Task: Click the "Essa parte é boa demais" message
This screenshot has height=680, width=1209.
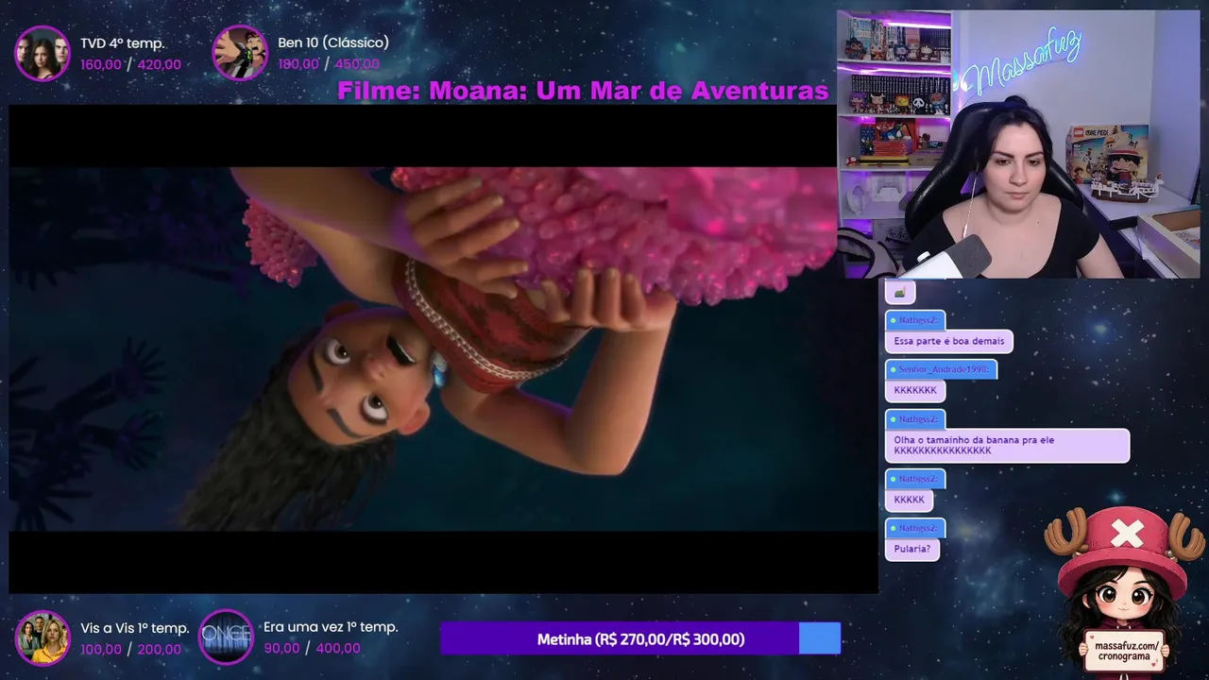Action: pos(949,341)
